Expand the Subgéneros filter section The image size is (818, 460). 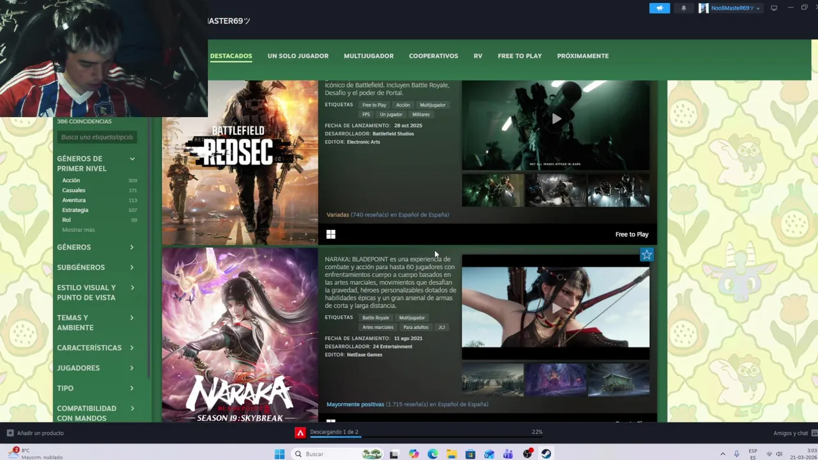tap(96, 268)
